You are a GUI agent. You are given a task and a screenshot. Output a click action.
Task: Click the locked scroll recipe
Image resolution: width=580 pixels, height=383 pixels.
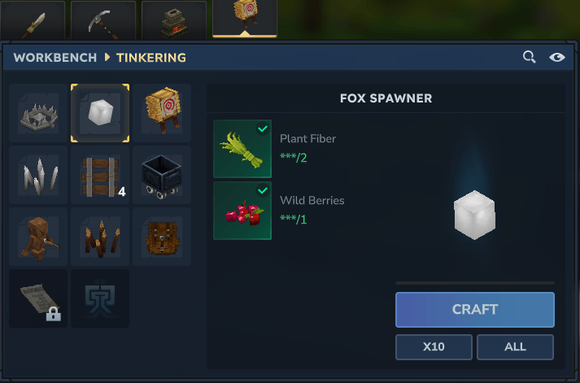(38, 298)
